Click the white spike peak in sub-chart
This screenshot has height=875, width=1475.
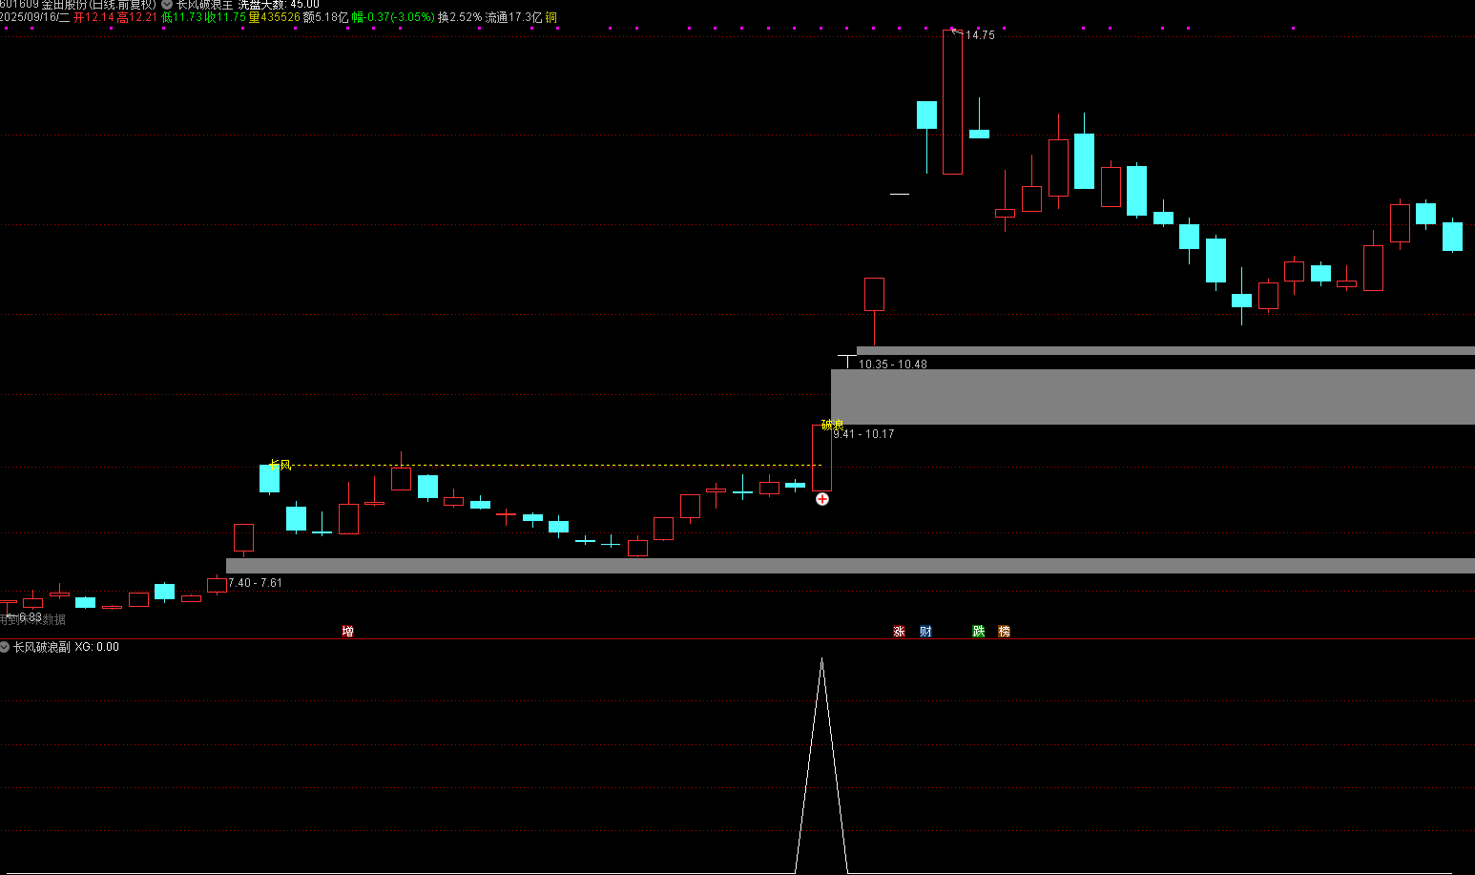coord(821,659)
